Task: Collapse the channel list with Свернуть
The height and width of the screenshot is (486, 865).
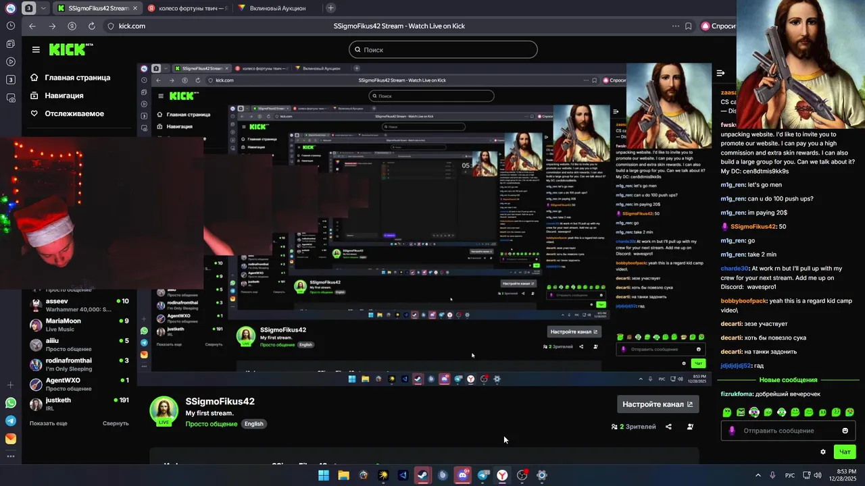Action: pos(116,423)
